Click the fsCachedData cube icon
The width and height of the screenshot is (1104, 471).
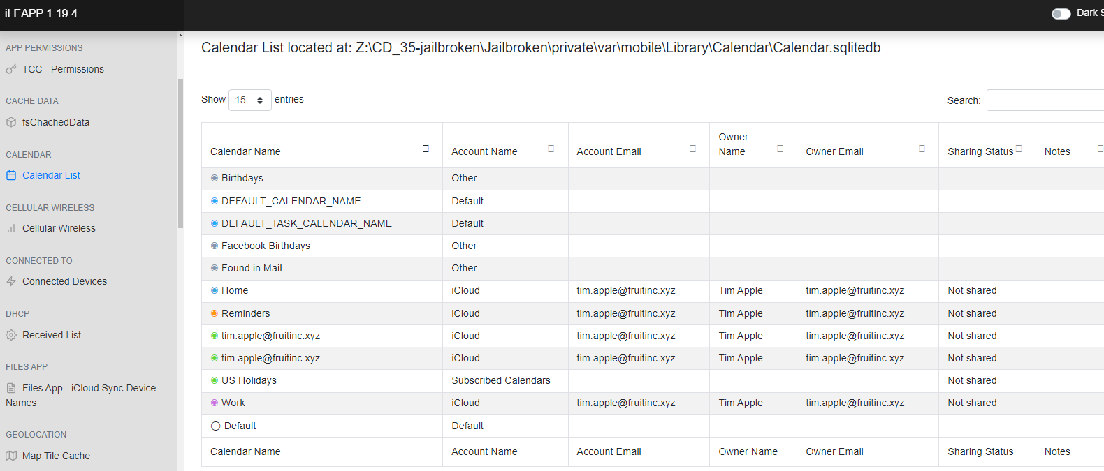coord(11,122)
